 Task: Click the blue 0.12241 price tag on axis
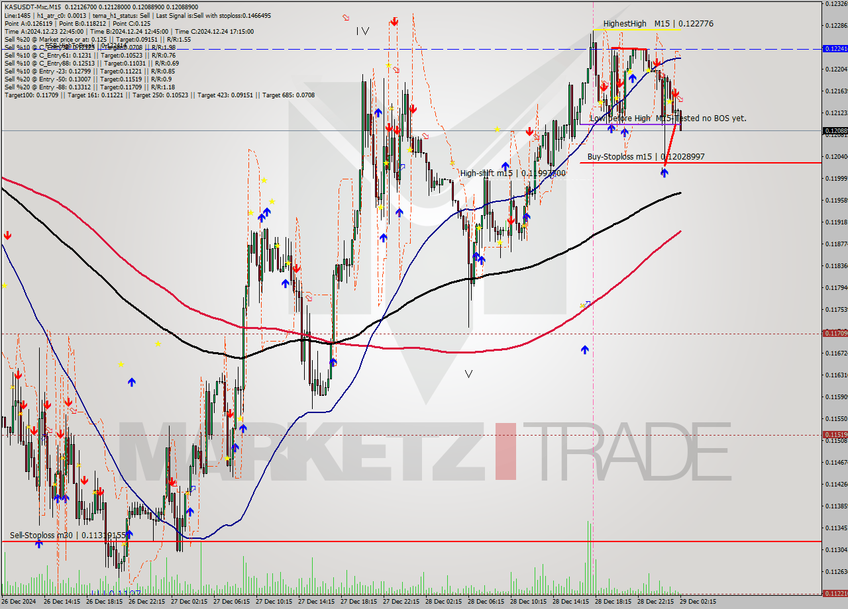click(834, 48)
